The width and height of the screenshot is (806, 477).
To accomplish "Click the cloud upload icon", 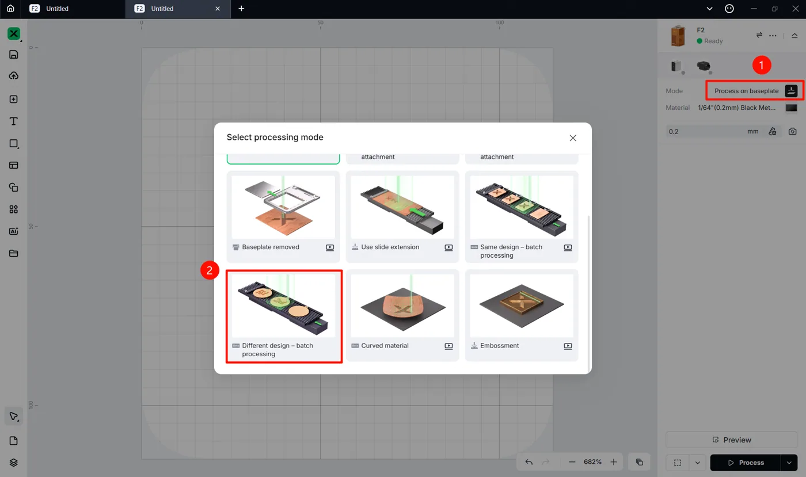I will tap(14, 76).
